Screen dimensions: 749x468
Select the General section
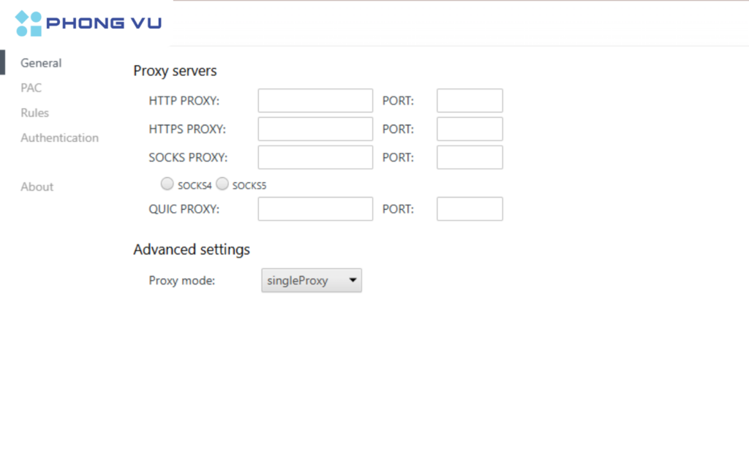[40, 63]
